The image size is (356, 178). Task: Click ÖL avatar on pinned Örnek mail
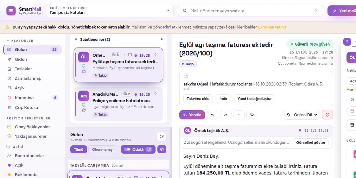[x=84, y=57]
